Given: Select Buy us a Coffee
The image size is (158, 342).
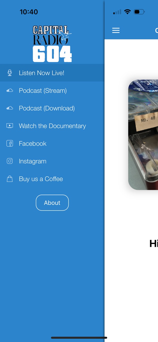Looking at the screenshot, I should tap(52, 179).
